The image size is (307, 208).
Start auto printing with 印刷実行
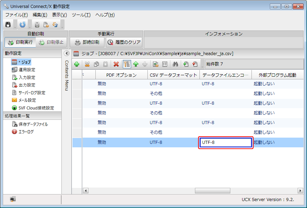(x=20, y=42)
